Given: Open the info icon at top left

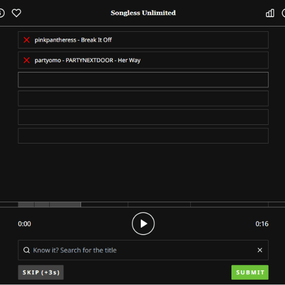Looking at the screenshot, I should coord(2,13).
